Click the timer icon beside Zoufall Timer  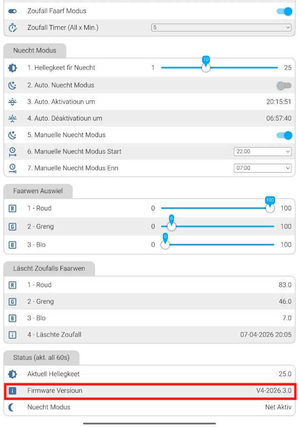[x=13, y=28]
